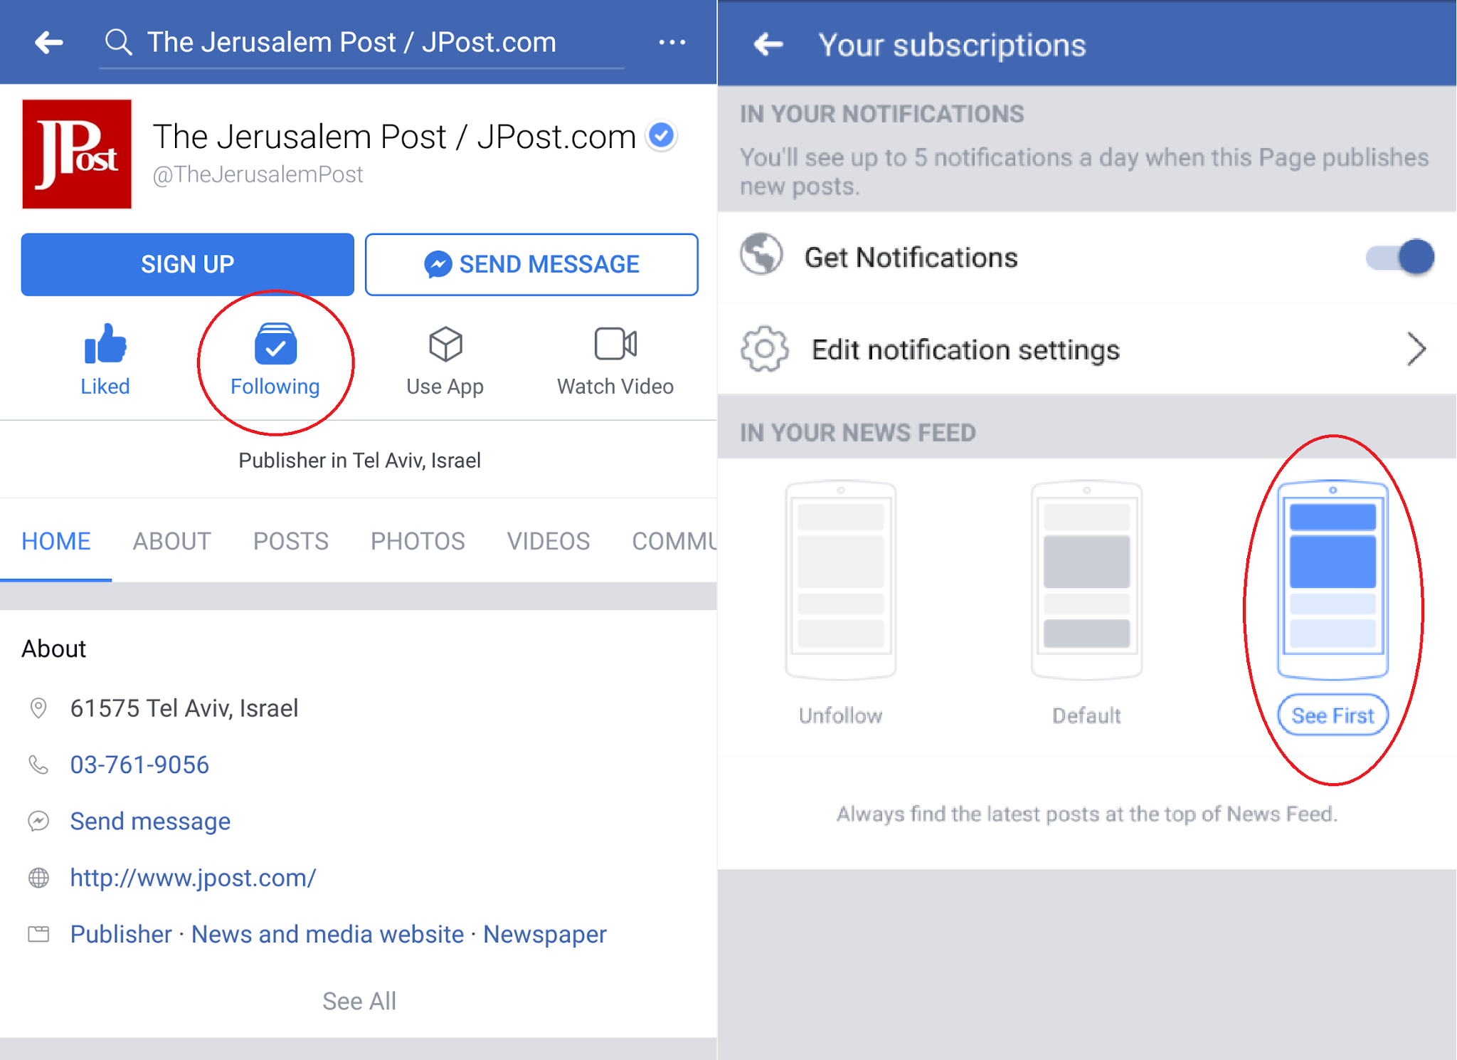Click the JPost red logo thumbnail
1457x1060 pixels.
tap(77, 154)
